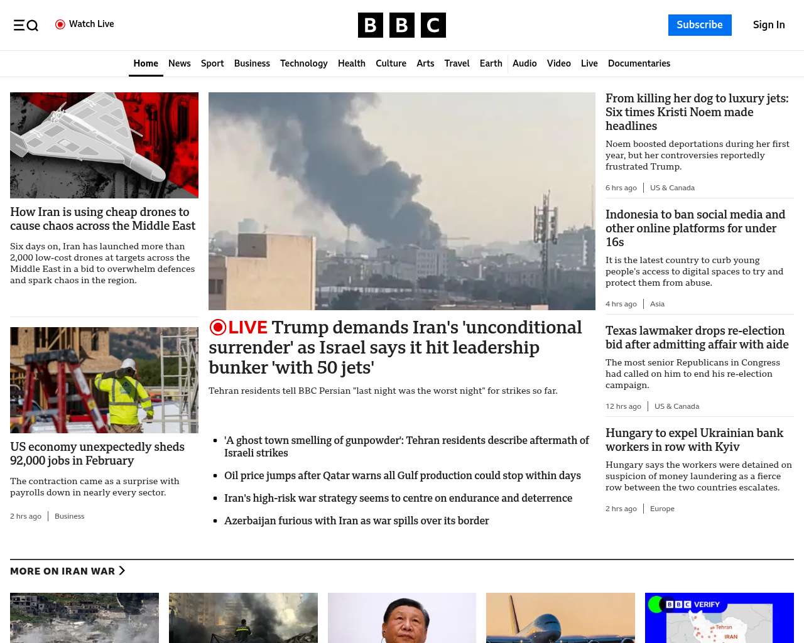Read the Kristi Noem headlines article

coord(697,112)
